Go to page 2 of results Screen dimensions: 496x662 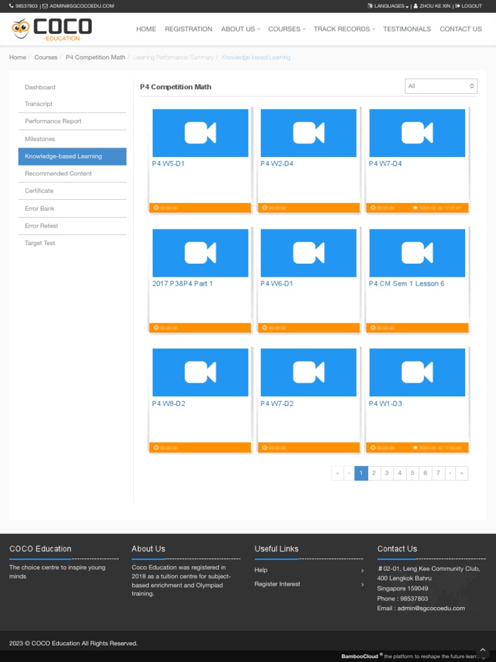[374, 473]
